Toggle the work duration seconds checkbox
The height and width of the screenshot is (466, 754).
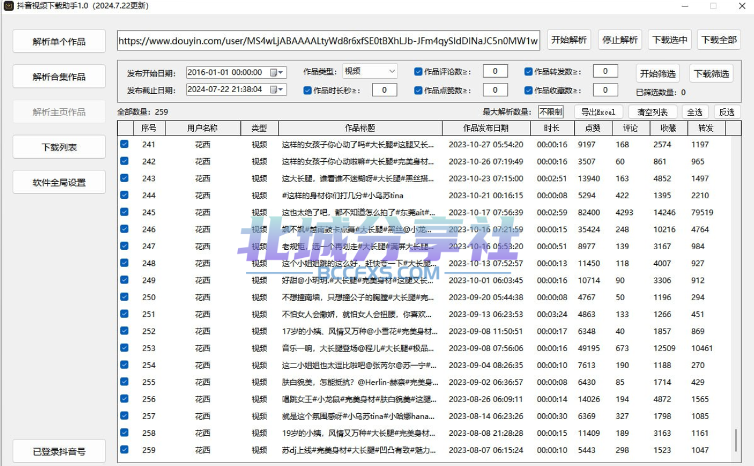pyautogui.click(x=308, y=90)
